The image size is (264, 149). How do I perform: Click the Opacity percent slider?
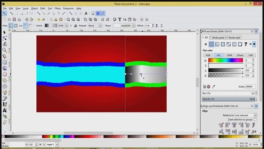point(228,99)
